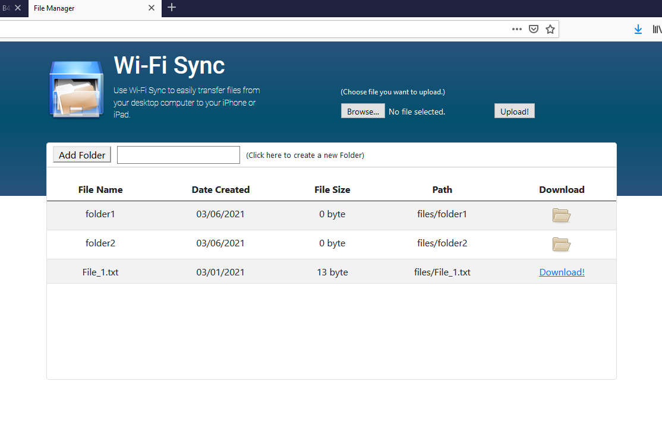Select the folder1 name cell
Screen dimensions: 662x441
click(x=100, y=214)
